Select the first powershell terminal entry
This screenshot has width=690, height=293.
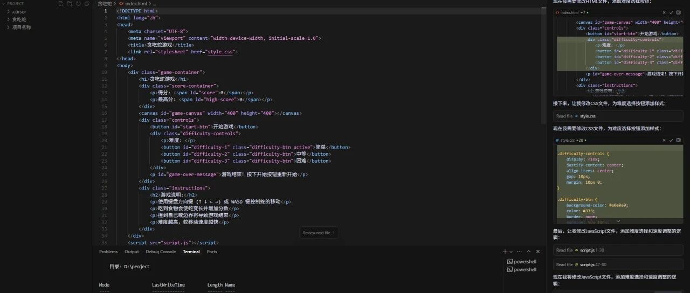pos(522,261)
